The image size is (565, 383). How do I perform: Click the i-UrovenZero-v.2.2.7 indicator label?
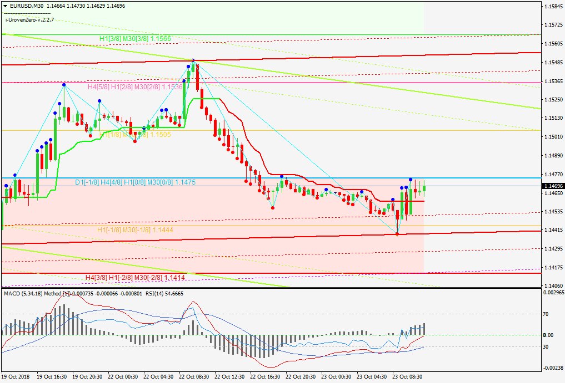pyautogui.click(x=30, y=20)
